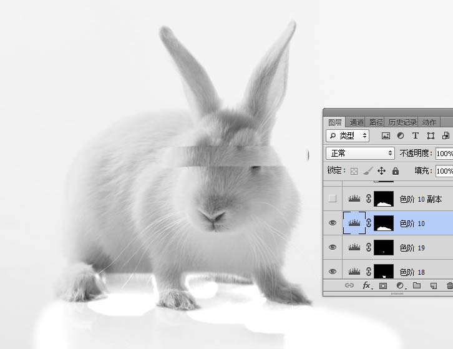Image resolution: width=453 pixels, height=349 pixels.
Task: Toggle mask link on 色阶 10 副本
Action: (x=369, y=199)
